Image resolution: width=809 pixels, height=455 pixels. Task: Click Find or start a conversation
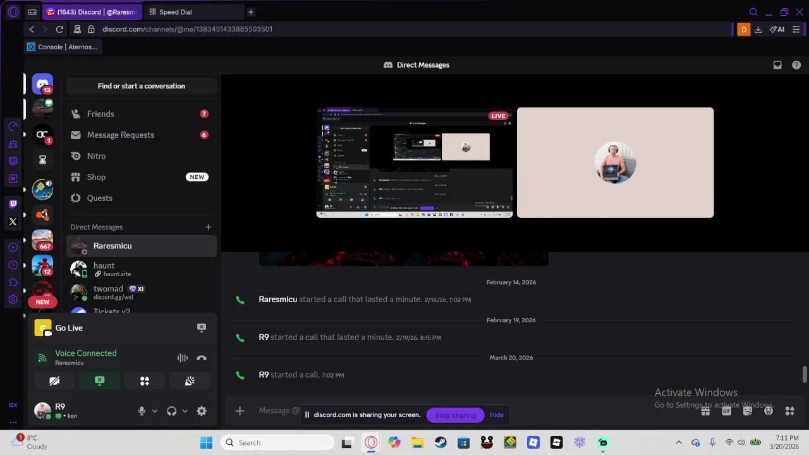tap(142, 86)
